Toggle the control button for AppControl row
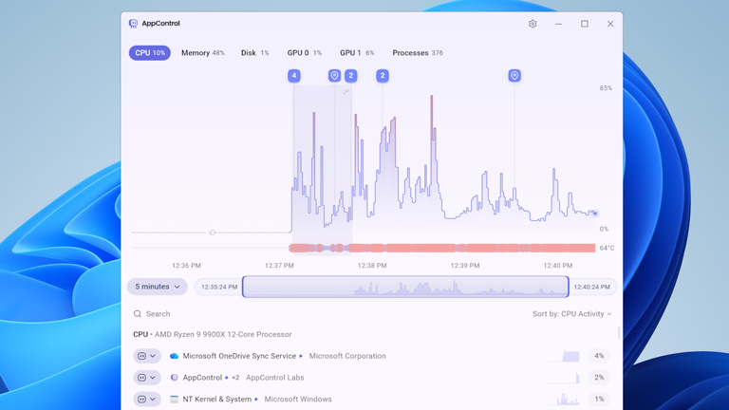 [x=141, y=378]
